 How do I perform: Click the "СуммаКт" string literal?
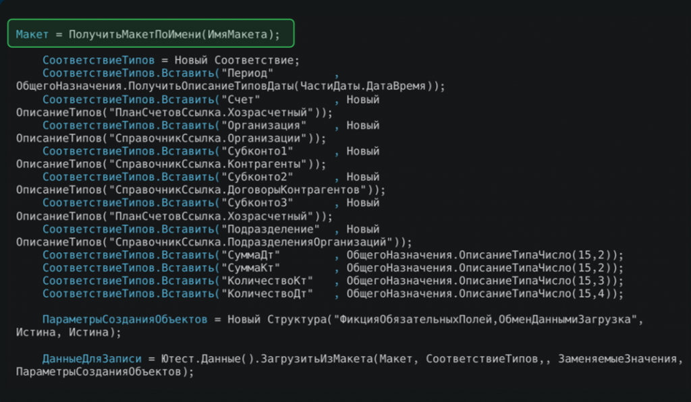coord(250,268)
